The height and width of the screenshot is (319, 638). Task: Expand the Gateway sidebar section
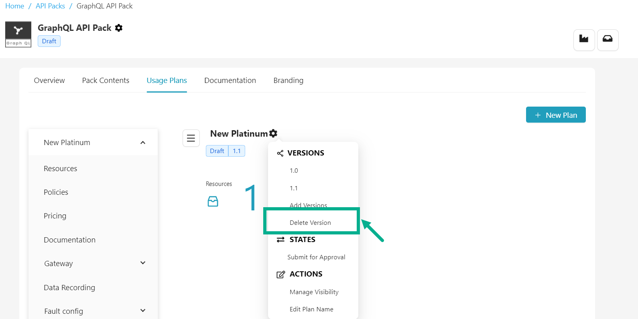point(143,263)
